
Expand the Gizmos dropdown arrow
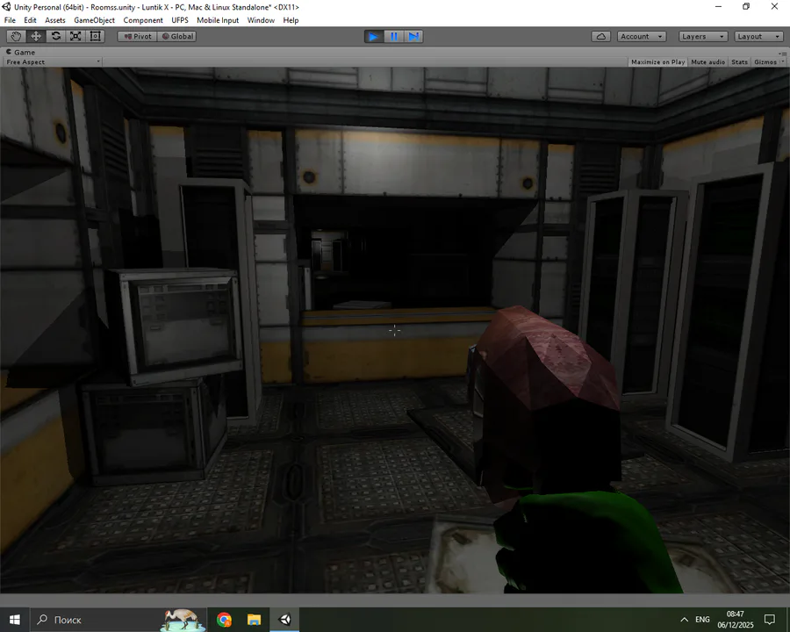pyautogui.click(x=782, y=62)
